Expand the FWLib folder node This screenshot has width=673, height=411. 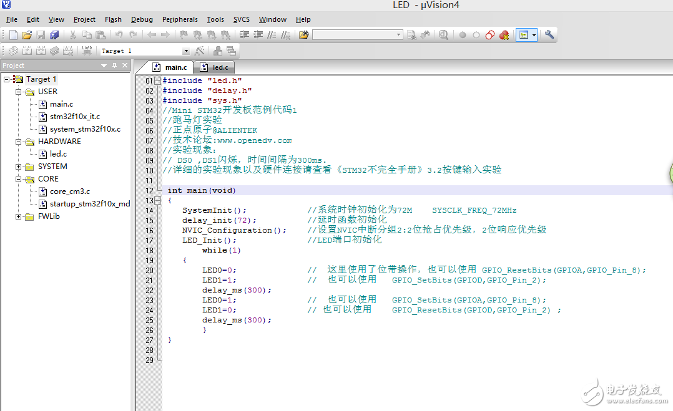(19, 216)
